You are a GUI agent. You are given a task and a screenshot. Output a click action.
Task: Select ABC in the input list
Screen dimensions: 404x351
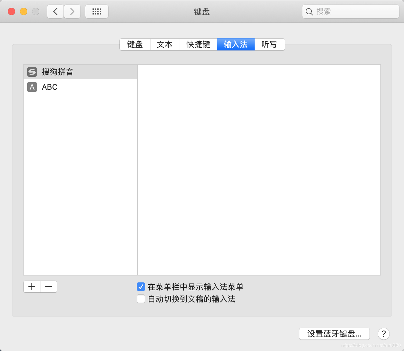[80, 87]
